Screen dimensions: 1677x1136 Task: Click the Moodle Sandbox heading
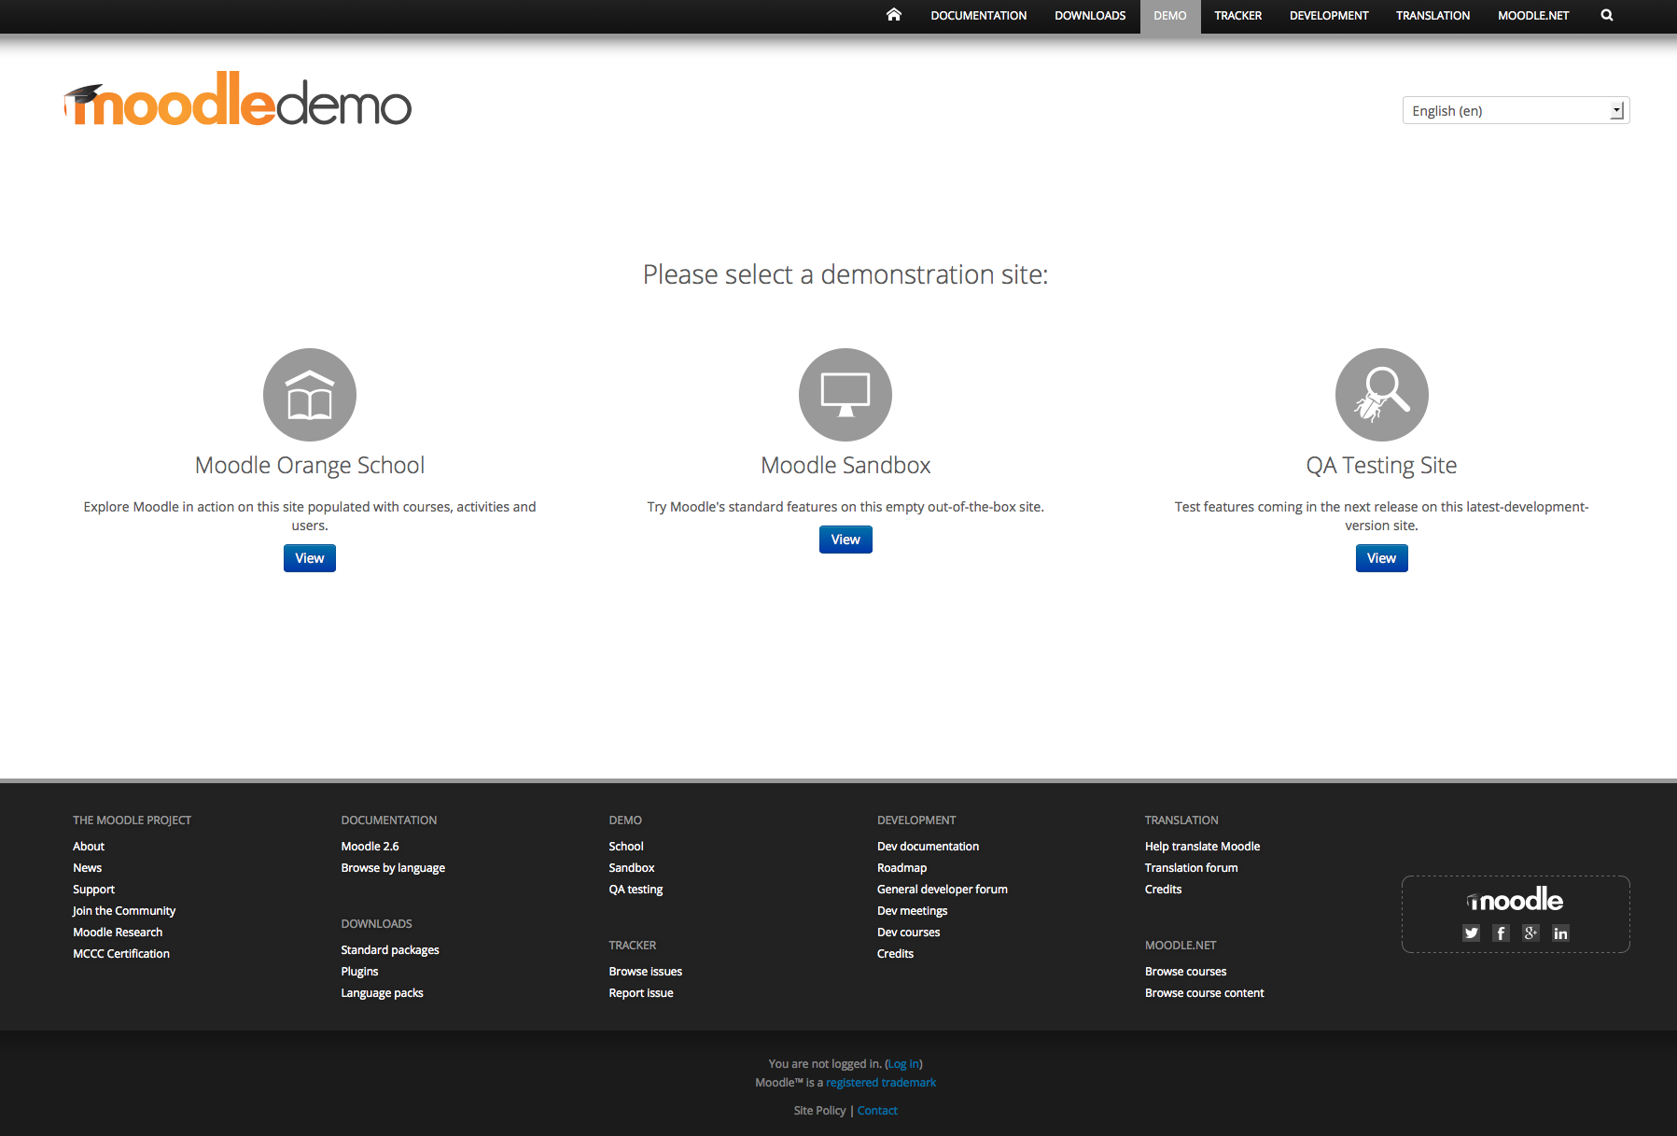pyautogui.click(x=845, y=465)
